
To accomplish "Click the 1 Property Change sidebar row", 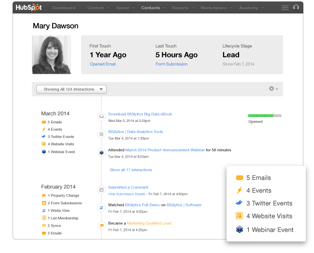I will coord(60,196).
